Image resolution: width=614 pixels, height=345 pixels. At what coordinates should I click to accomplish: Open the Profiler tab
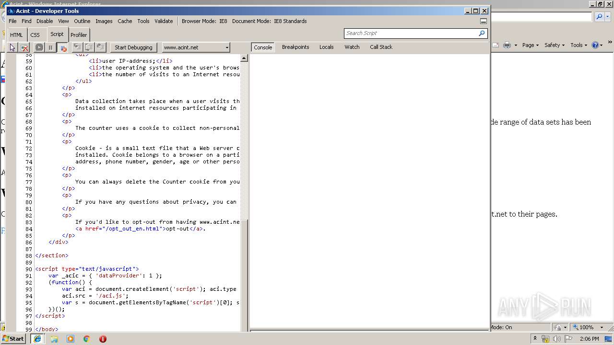79,35
